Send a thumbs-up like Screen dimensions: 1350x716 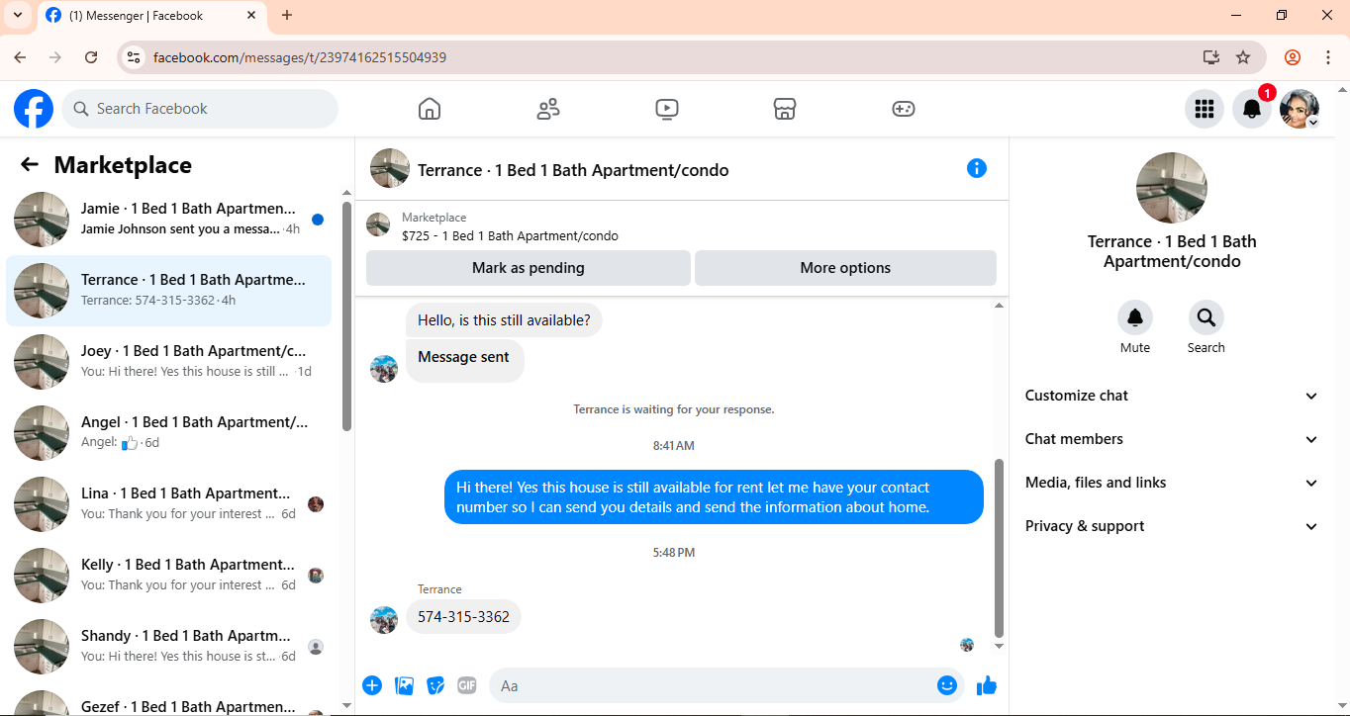coord(987,685)
